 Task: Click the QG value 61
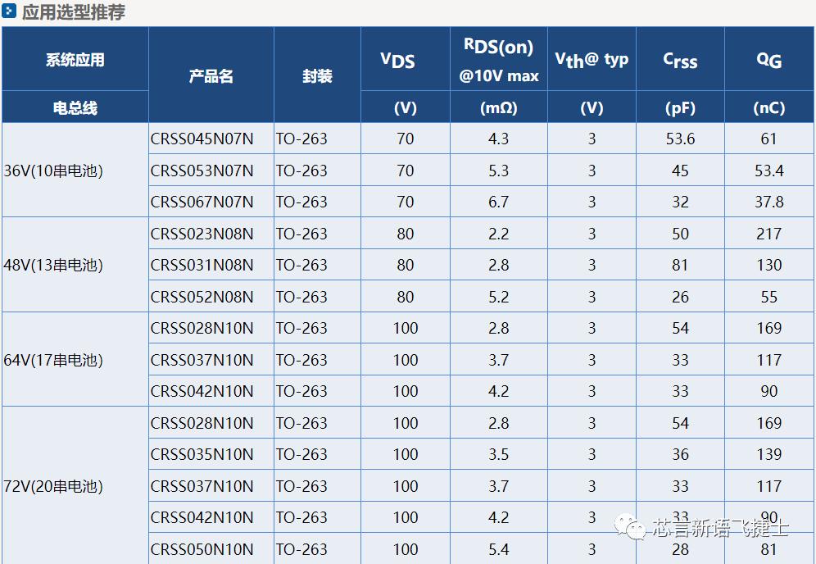point(769,139)
